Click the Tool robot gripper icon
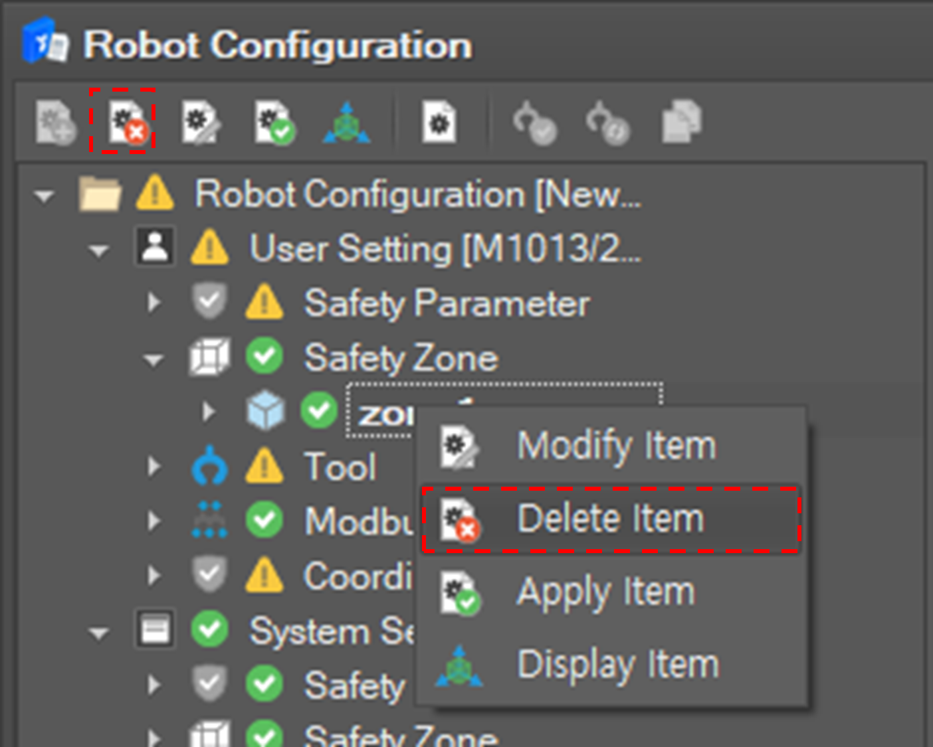 coord(209,466)
